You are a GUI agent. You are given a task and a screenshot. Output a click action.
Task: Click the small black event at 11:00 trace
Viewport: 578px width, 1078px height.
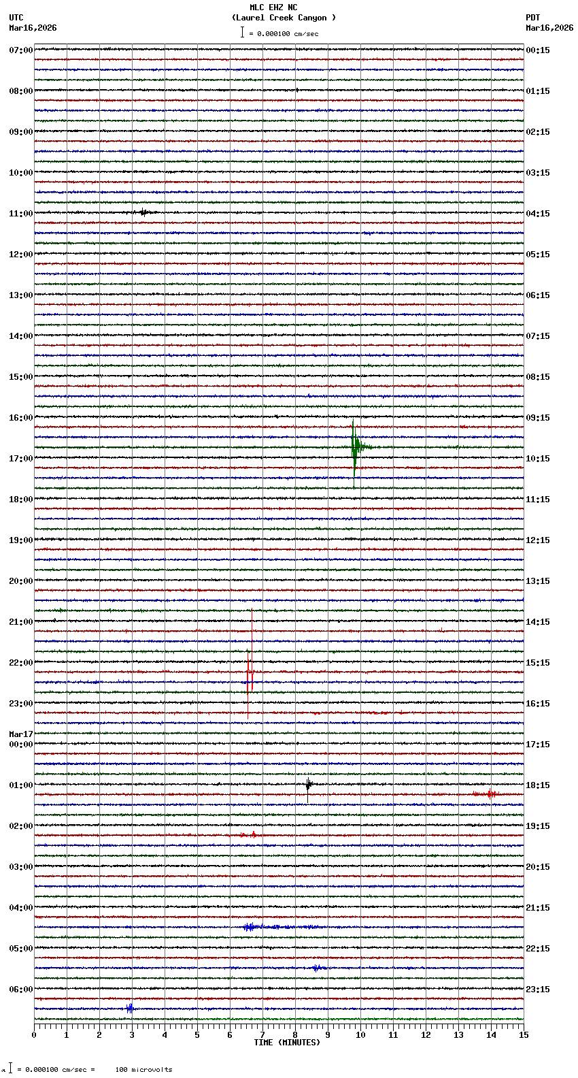click(x=143, y=212)
